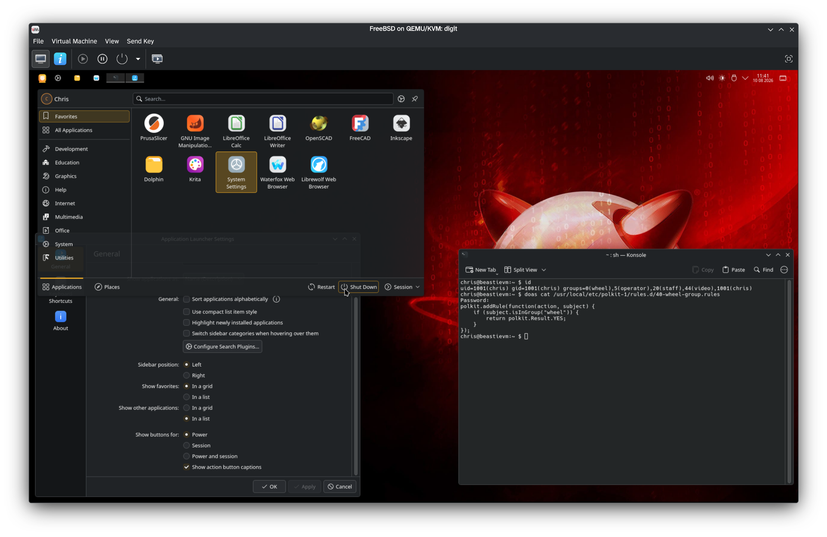Open Inkscape
The height and width of the screenshot is (537, 827).
401,128
